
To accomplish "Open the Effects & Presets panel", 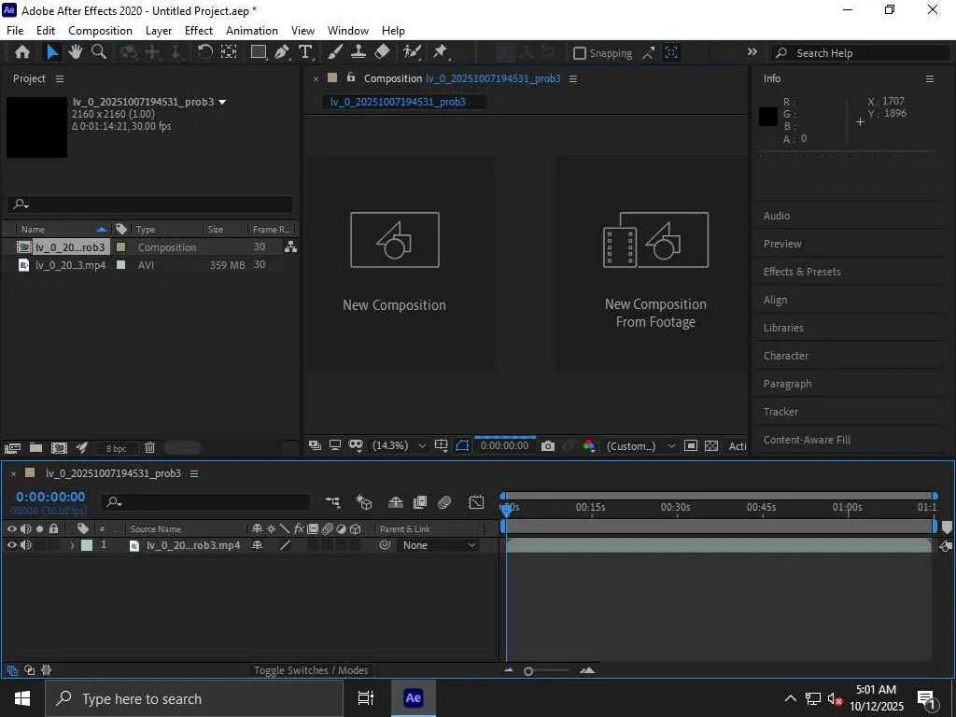I will (x=802, y=272).
